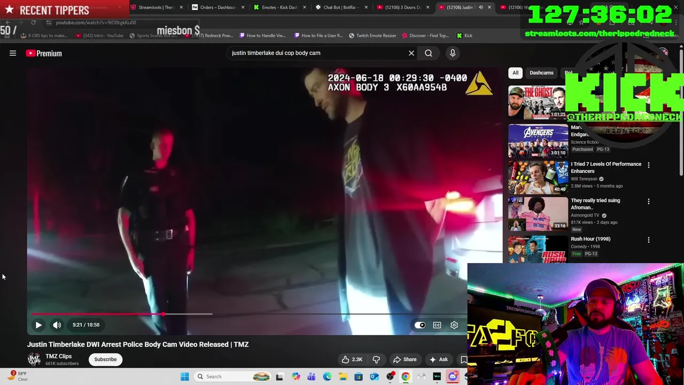Turn on closed captions (CC)

coord(437,325)
